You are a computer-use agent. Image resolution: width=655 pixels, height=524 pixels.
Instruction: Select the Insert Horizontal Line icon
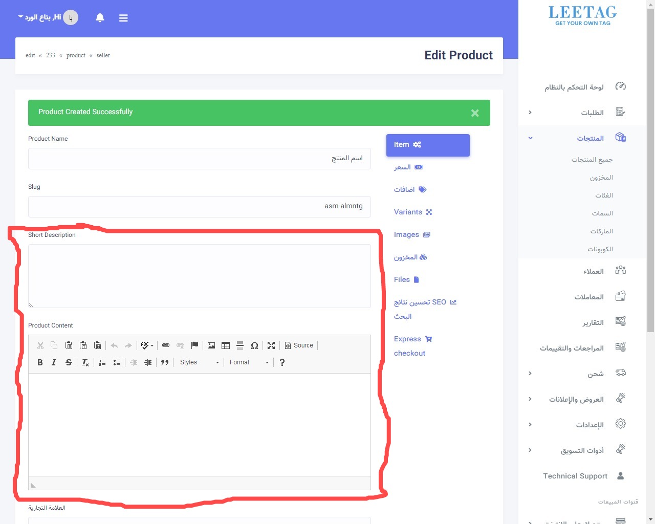point(240,345)
